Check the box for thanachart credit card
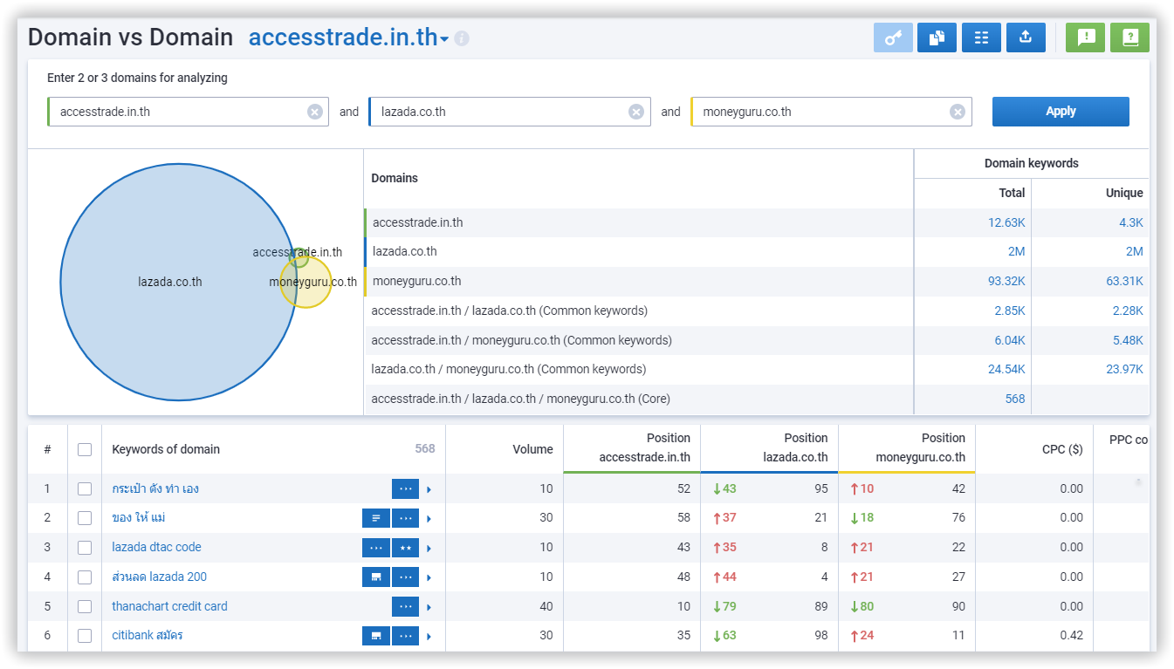 (85, 606)
